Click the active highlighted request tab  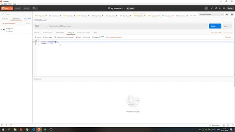pyautogui.click(x=139, y=16)
